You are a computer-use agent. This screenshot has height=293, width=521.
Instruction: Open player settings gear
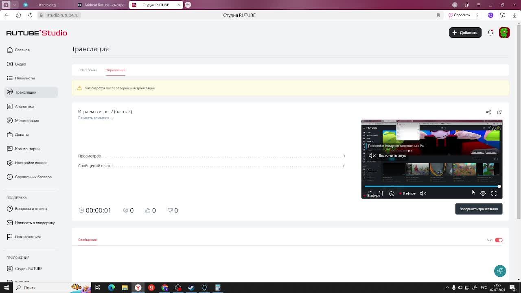click(483, 194)
